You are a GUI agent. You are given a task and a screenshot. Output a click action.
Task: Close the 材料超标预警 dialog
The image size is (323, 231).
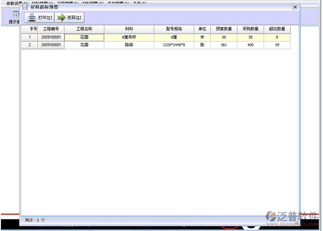pyautogui.click(x=295, y=7)
